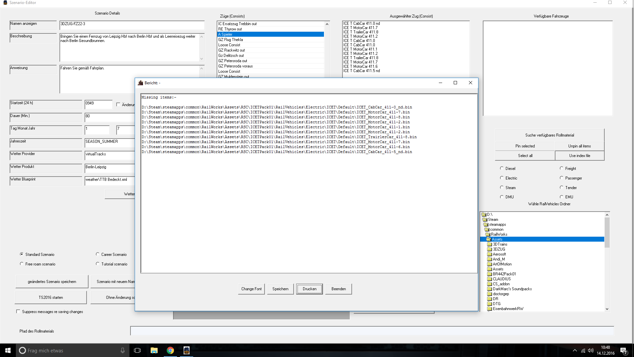The height and width of the screenshot is (357, 634).
Task: Select GZ Flug Thekla consist
Action: pyautogui.click(x=230, y=40)
